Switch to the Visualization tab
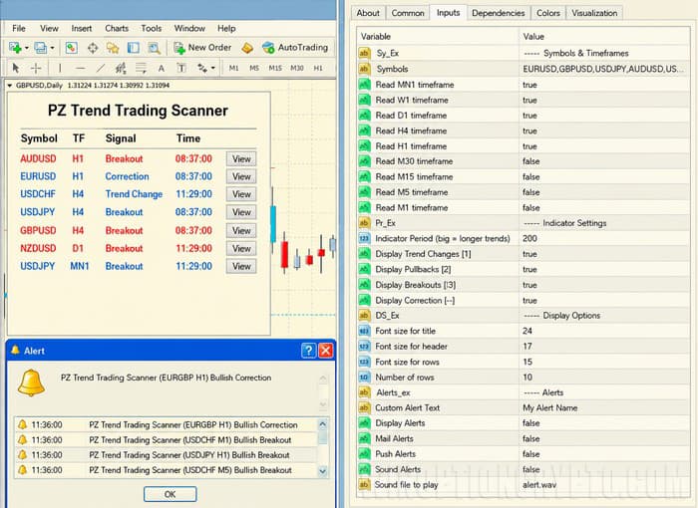Screen dimensions: 698x508 pyautogui.click(x=594, y=13)
